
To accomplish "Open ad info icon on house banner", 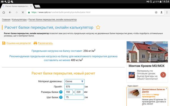I will click(164, 42).
